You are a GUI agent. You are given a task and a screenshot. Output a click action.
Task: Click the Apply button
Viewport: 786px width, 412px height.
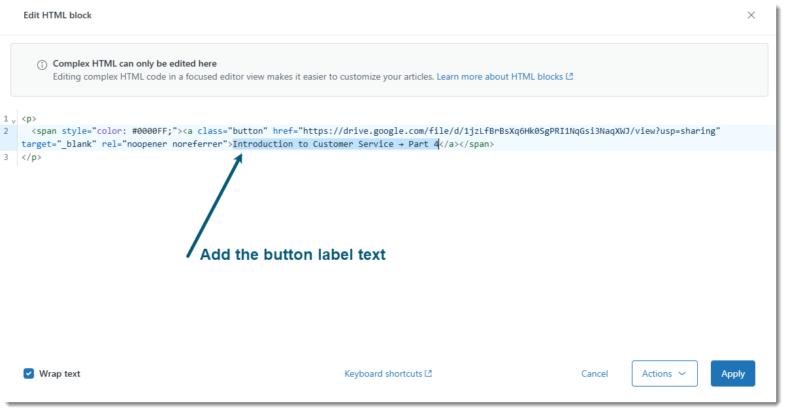click(x=732, y=373)
